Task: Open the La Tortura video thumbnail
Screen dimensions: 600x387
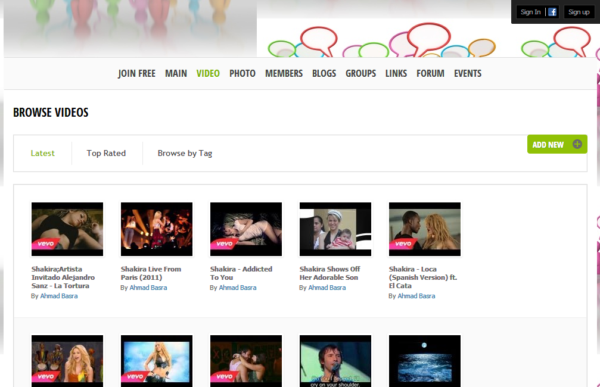Action: 67,229
